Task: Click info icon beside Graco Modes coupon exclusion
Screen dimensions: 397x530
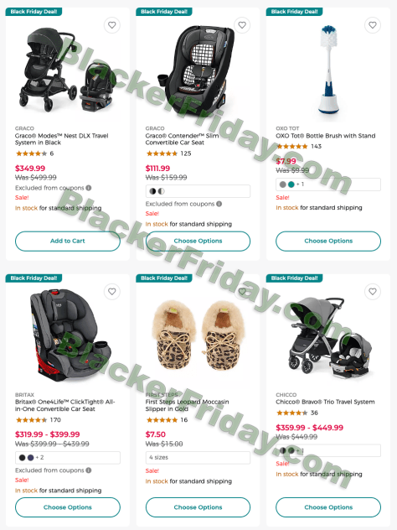Action: (x=89, y=188)
